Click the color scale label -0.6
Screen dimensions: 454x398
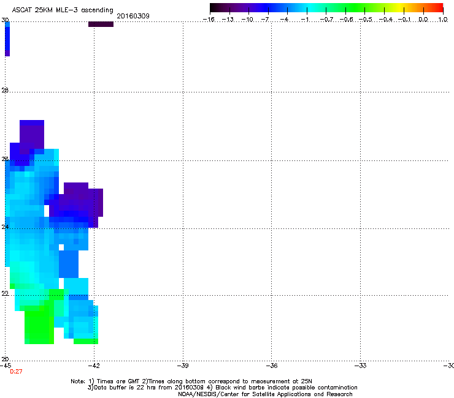click(346, 20)
